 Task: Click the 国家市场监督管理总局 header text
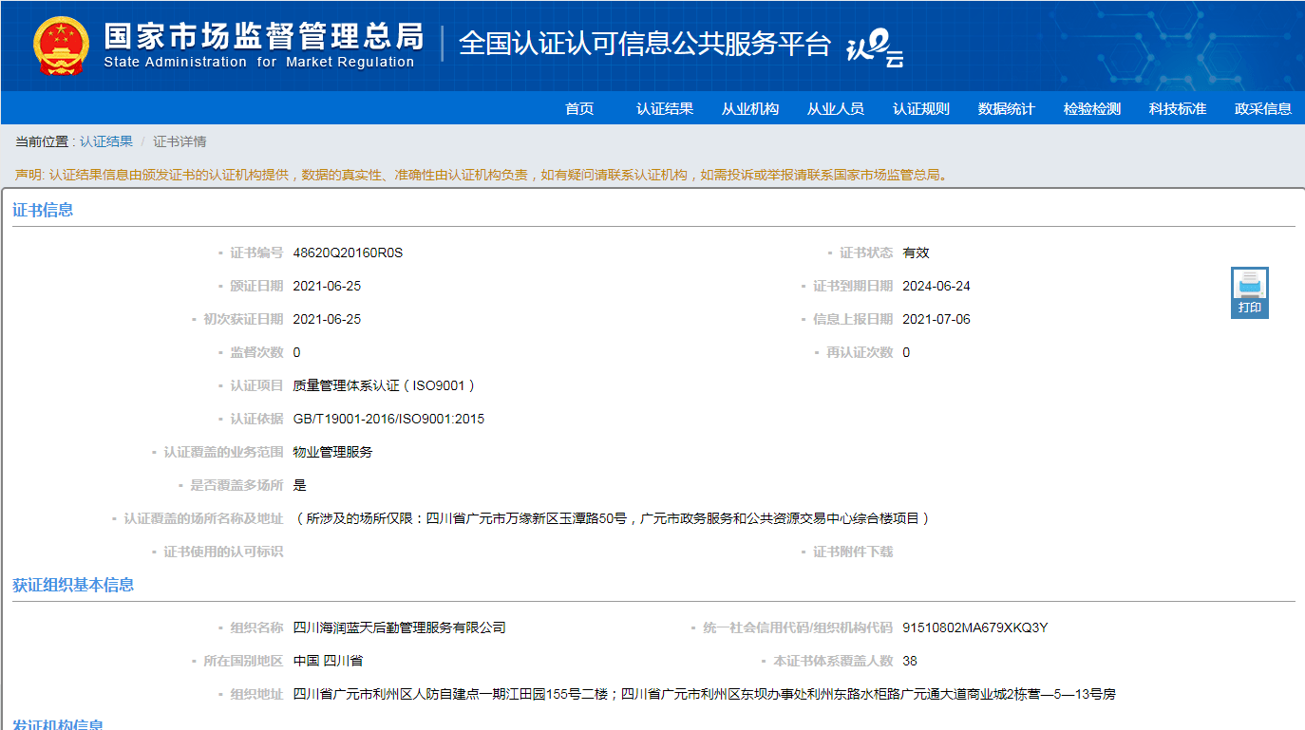point(263,36)
